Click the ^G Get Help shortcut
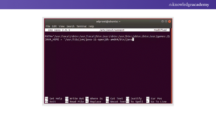Screen dimensions: 216x114 [53, 99]
